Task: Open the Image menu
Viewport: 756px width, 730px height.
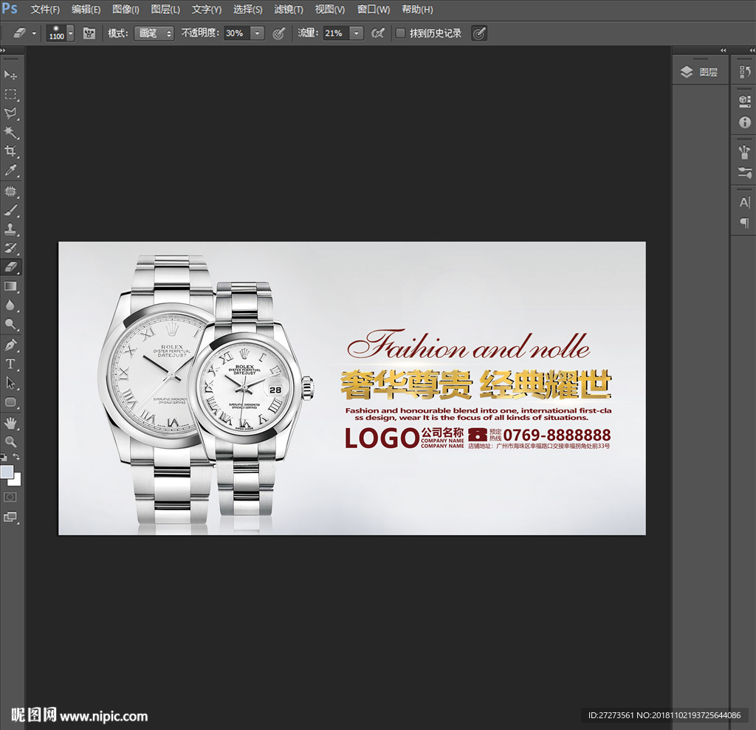Action: point(126,10)
